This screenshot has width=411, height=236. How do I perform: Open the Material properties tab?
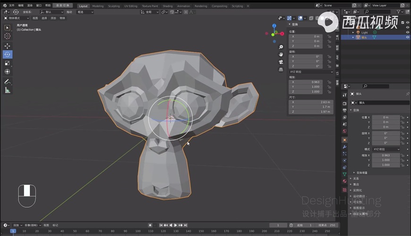tap(344, 181)
